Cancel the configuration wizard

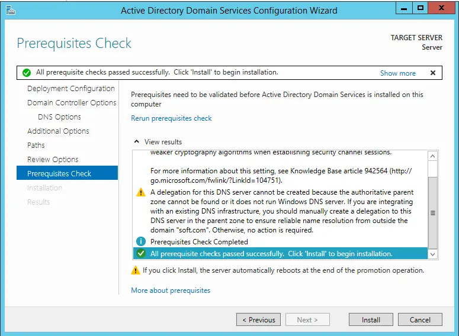click(x=419, y=320)
